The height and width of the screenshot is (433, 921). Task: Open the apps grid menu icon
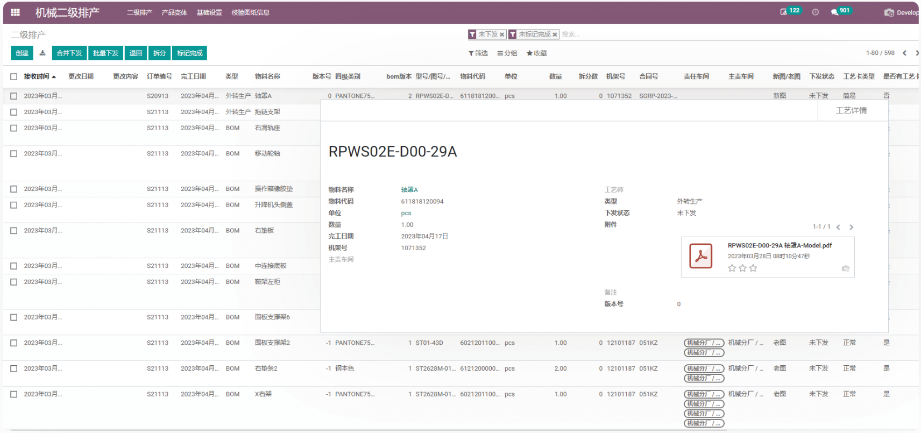15,12
